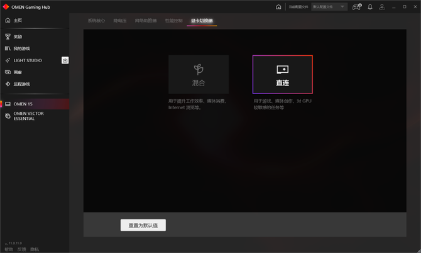Open the 隐私 privacy link

tap(35, 249)
